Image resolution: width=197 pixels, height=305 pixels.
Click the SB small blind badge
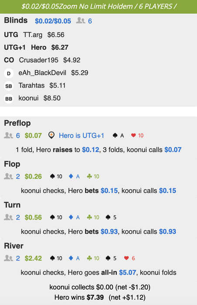(9, 86)
